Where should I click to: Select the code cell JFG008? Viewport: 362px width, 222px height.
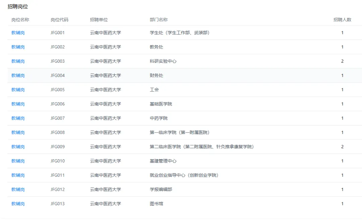click(x=58, y=132)
